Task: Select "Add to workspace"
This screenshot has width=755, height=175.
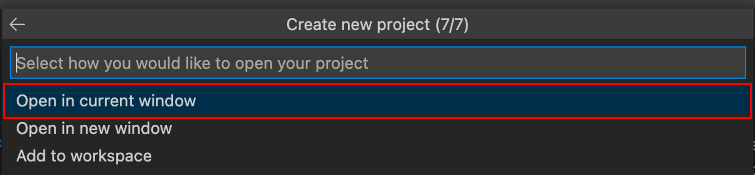Action: click(84, 156)
